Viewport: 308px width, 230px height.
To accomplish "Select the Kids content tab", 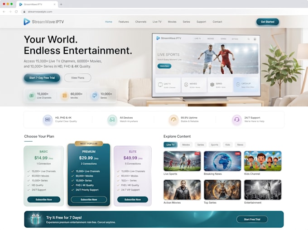I will point(228,145).
